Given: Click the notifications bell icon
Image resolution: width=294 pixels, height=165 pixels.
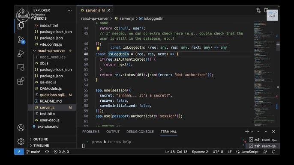Looking at the screenshot, I should (x=274, y=152).
